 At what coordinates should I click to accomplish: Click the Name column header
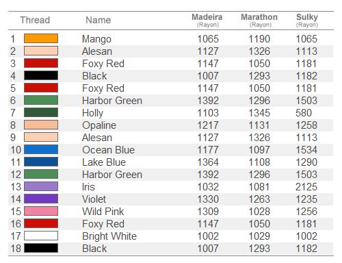tap(98, 20)
